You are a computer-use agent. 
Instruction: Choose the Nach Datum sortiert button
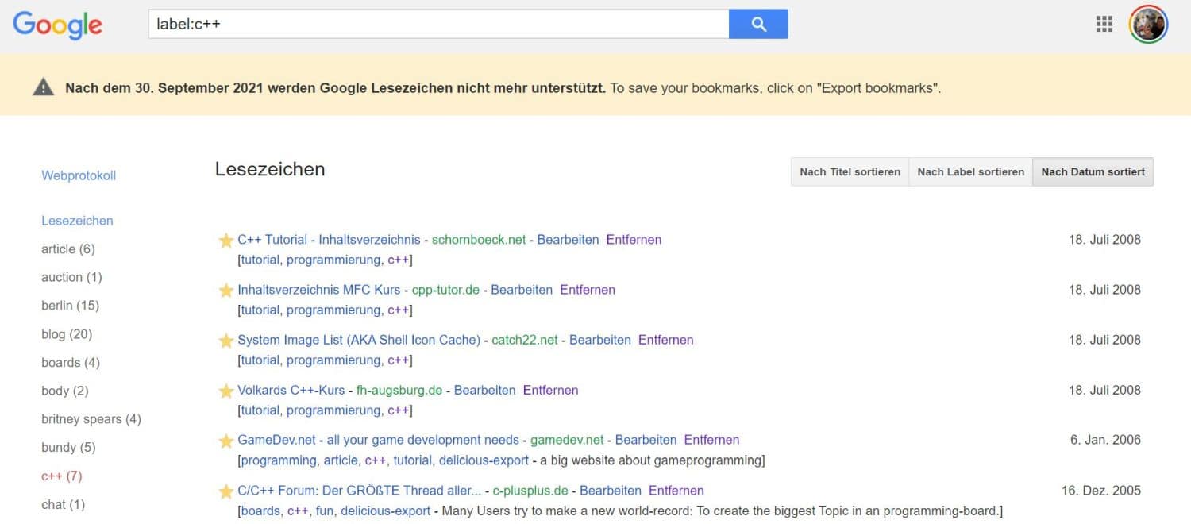1093,171
